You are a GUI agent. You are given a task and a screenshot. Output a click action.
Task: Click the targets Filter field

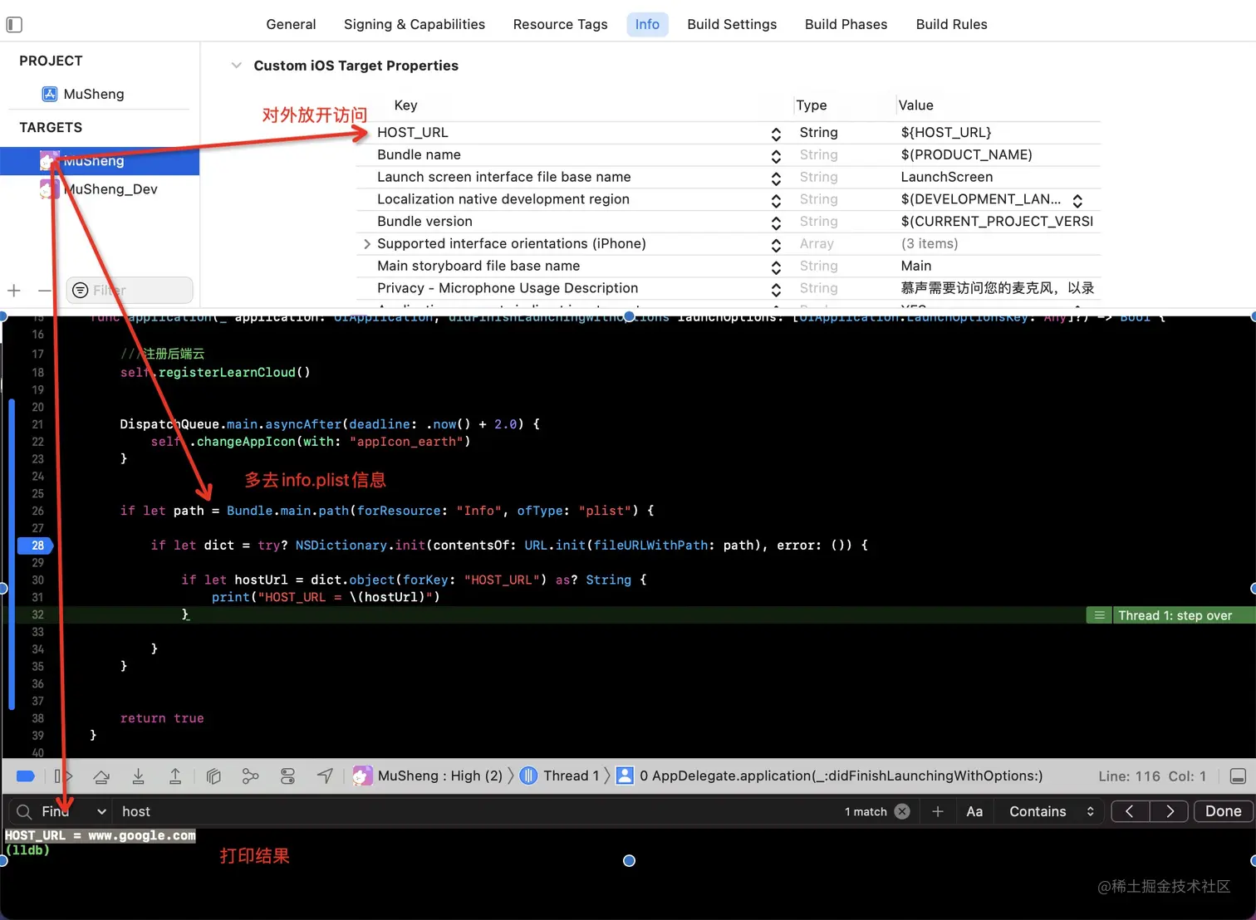(129, 291)
